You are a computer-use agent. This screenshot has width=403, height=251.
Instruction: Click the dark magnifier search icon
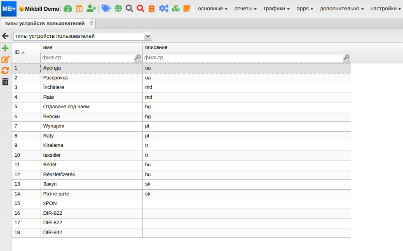129,9
